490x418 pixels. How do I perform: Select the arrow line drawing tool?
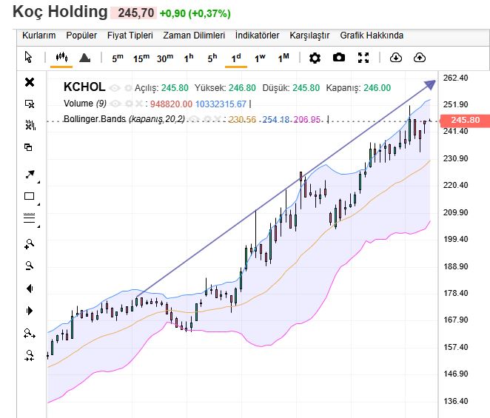coord(30,175)
